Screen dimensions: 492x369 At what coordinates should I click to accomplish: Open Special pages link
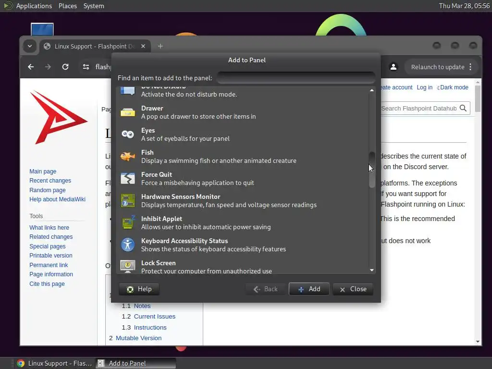pos(48,246)
